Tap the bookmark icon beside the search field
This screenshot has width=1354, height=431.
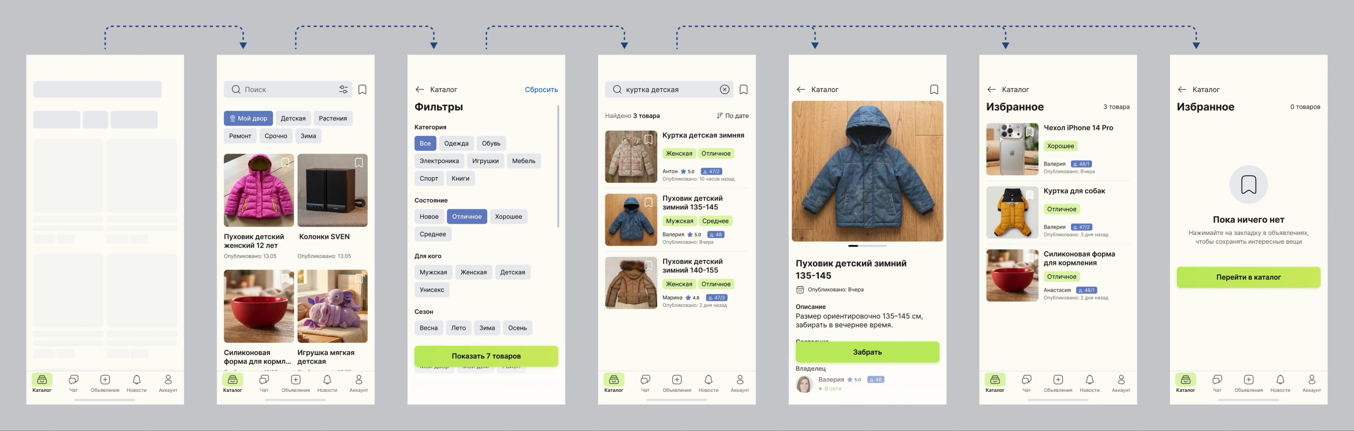[x=363, y=89]
